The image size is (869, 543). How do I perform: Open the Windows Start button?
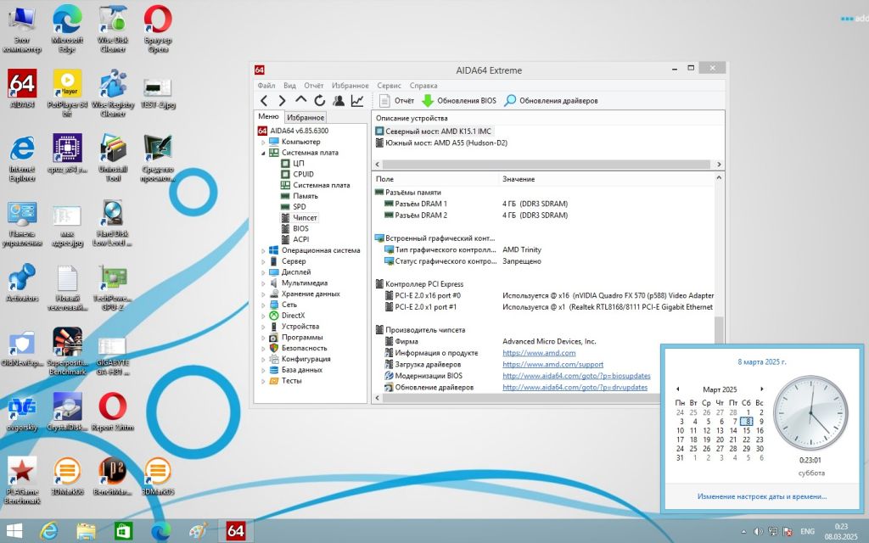(14, 531)
